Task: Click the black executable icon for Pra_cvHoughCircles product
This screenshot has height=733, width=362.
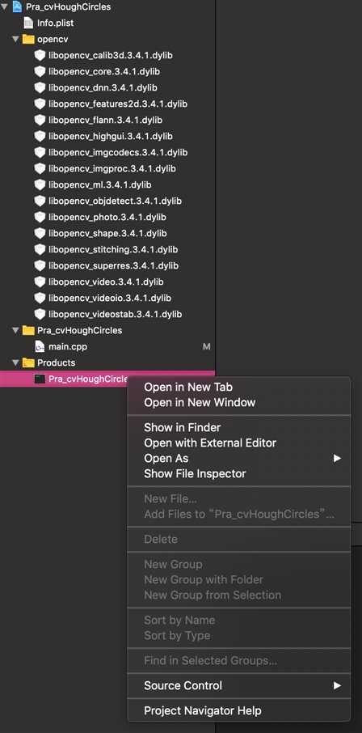Action: (x=40, y=379)
